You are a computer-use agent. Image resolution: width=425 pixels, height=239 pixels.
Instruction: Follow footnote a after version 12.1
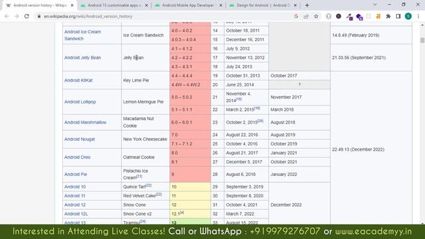point(182,212)
